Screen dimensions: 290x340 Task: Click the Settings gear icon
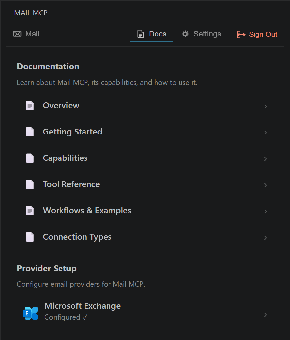185,34
